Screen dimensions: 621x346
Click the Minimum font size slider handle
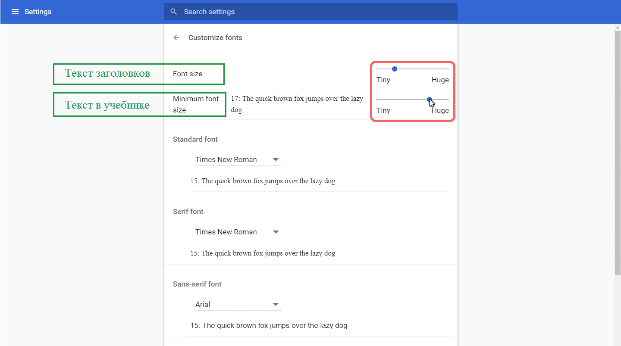(x=430, y=100)
